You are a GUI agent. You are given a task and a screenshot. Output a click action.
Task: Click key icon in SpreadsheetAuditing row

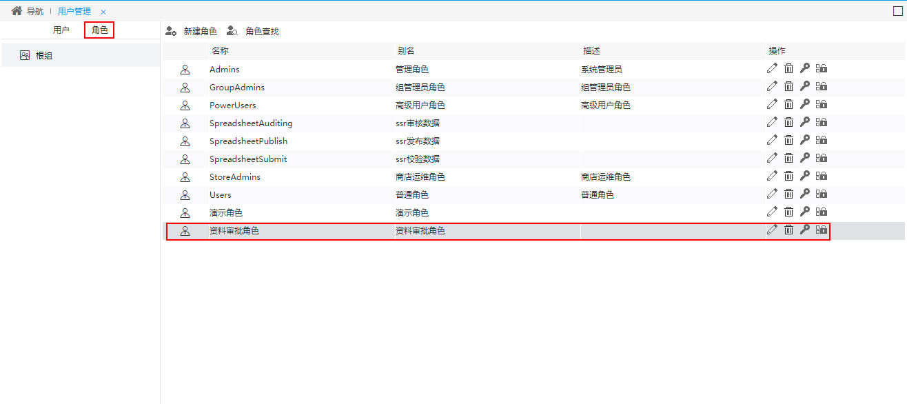click(x=804, y=122)
